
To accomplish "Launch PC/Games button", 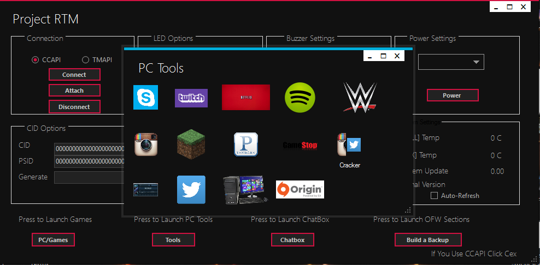I will tap(54, 239).
